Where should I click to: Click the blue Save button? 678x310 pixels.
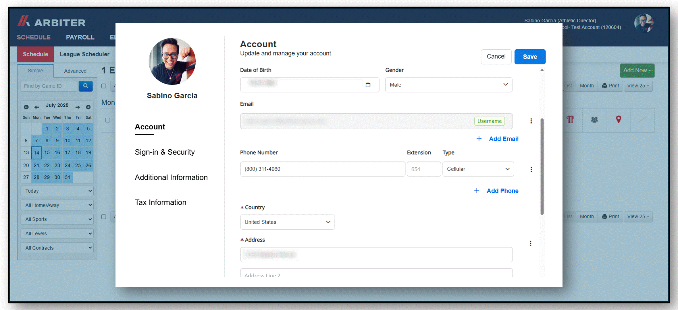tap(530, 57)
